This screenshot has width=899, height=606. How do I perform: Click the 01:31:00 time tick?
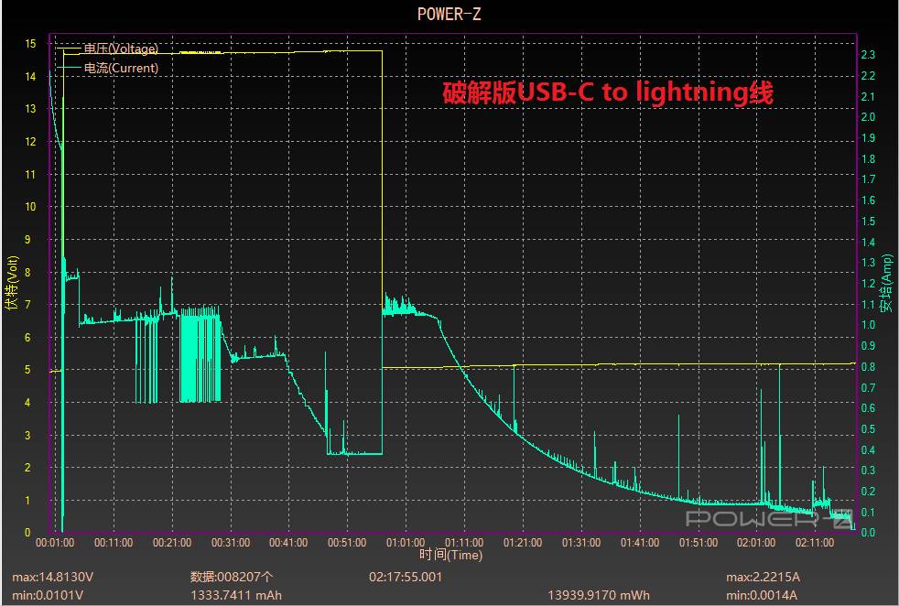[581, 542]
